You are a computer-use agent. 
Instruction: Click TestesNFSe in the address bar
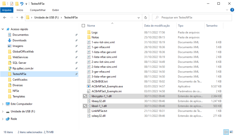71,17
